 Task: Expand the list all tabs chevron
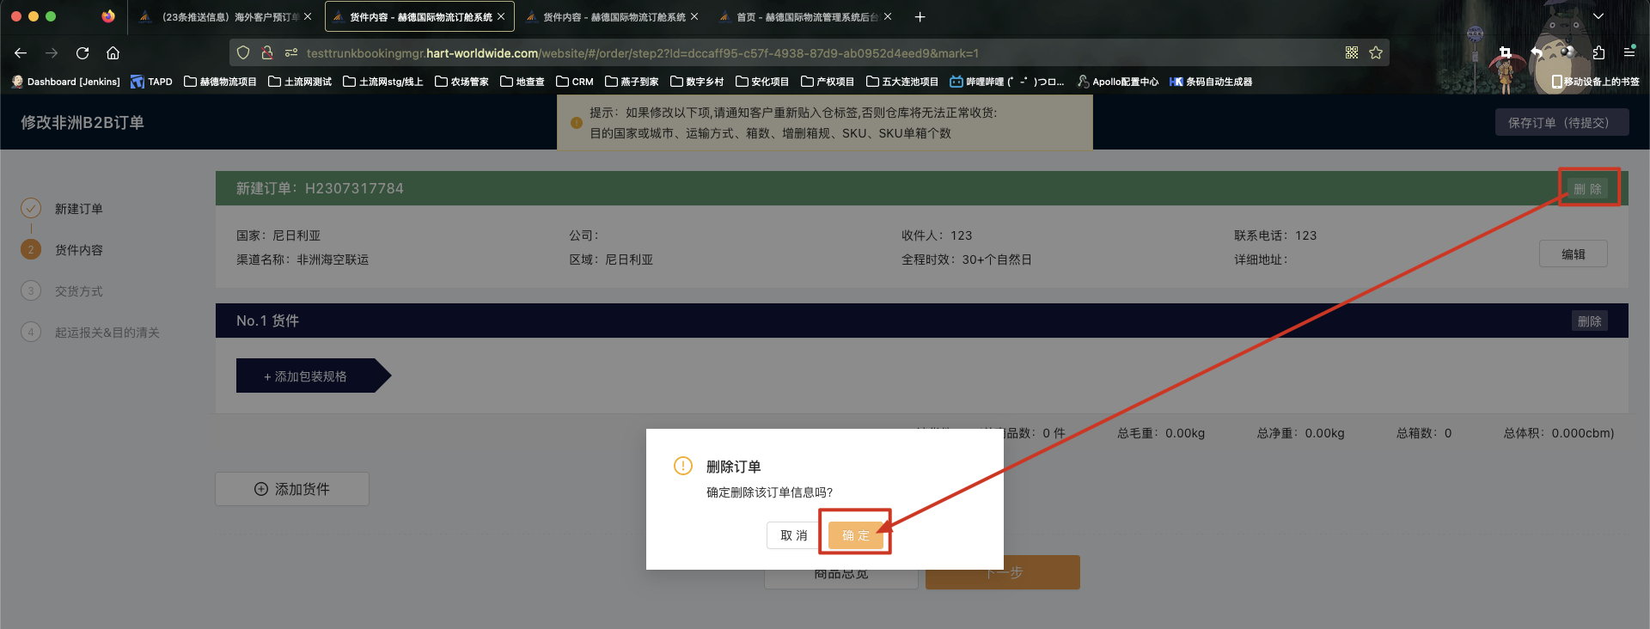1598,17
